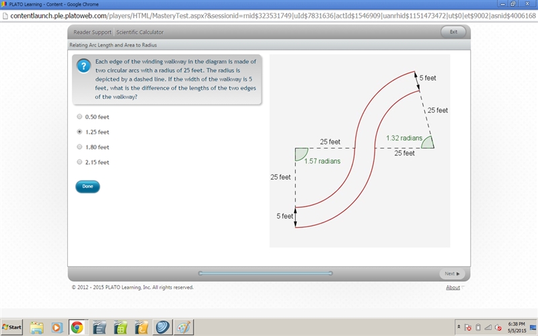The height and width of the screenshot is (336, 538).
Task: Go to the Next question
Action: click(x=452, y=274)
